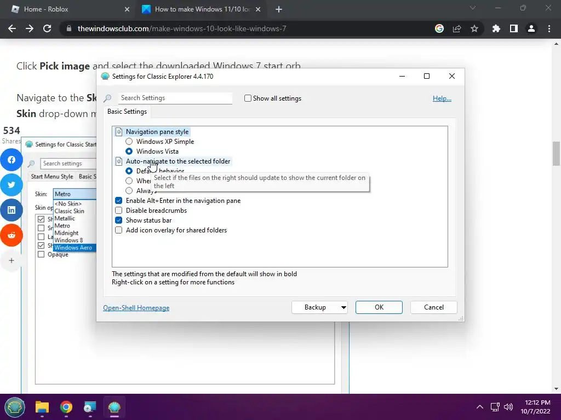Toggle Opaque checkbox in background screenshot
561x420 pixels.
(41, 254)
